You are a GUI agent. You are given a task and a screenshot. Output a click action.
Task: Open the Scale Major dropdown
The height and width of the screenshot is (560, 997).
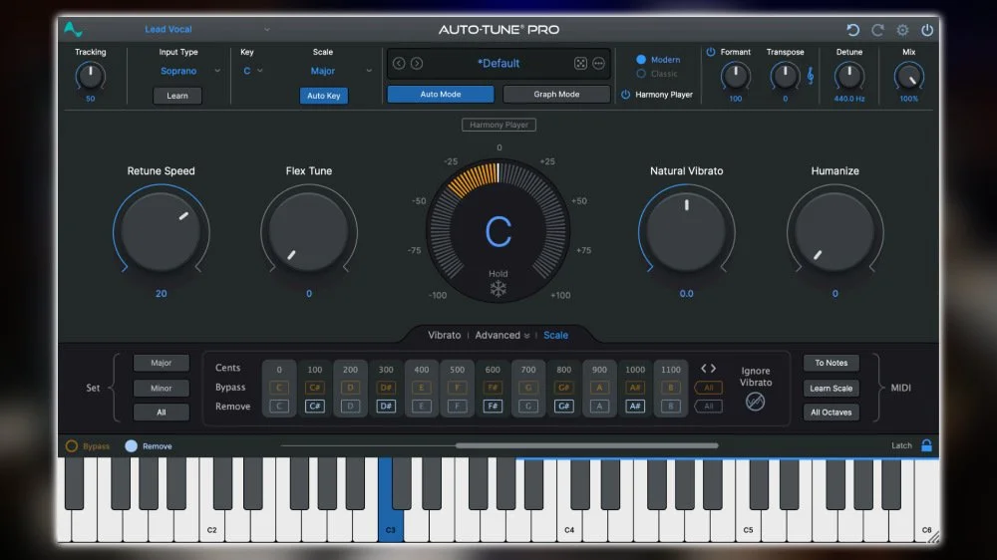tap(340, 71)
